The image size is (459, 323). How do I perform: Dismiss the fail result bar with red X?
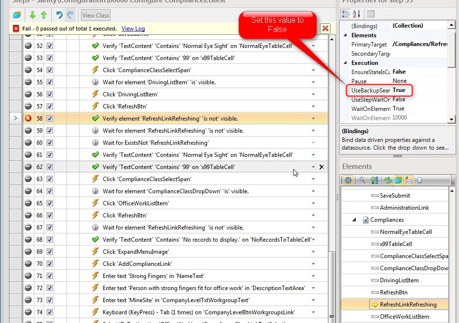tap(325, 29)
